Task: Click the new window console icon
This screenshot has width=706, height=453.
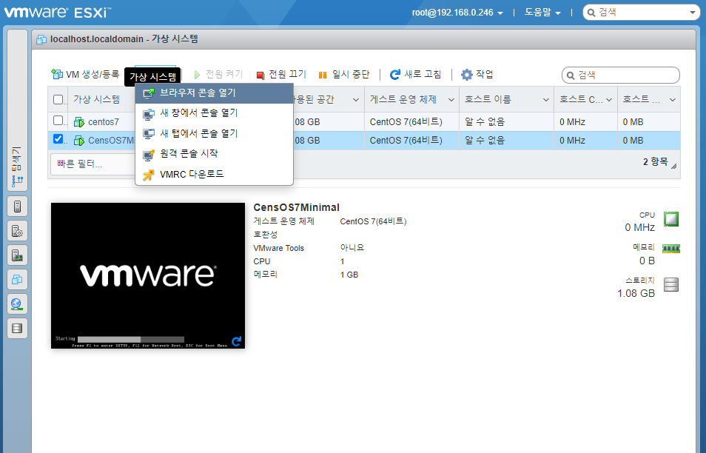Action: click(x=149, y=113)
